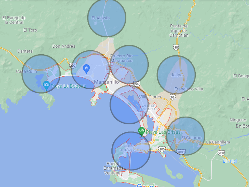Select the Don Andrés label

64,46
